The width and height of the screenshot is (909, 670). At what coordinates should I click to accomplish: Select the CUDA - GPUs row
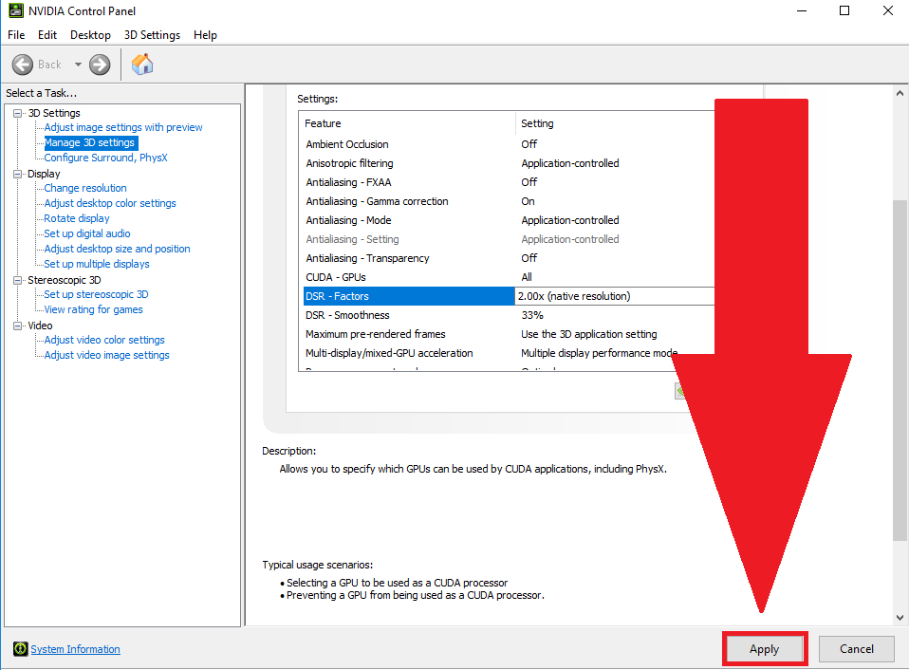[x=509, y=277]
